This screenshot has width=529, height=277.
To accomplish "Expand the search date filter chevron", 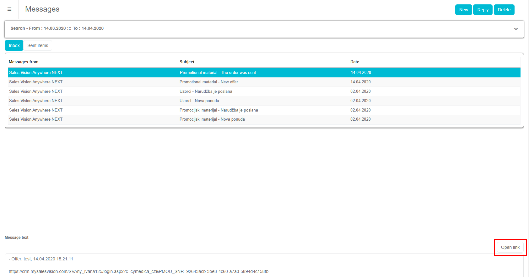I will 516,29.
